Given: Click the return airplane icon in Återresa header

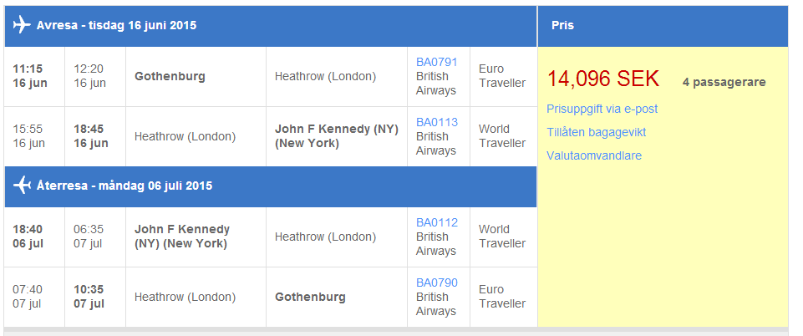Looking at the screenshot, I should [22, 186].
